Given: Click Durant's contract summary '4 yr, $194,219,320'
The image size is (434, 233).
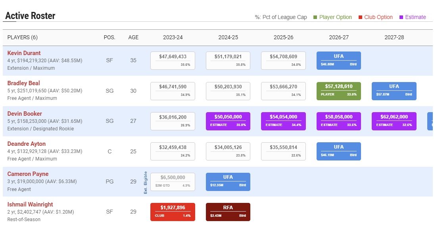Looking at the screenshot, I should tap(27, 61).
